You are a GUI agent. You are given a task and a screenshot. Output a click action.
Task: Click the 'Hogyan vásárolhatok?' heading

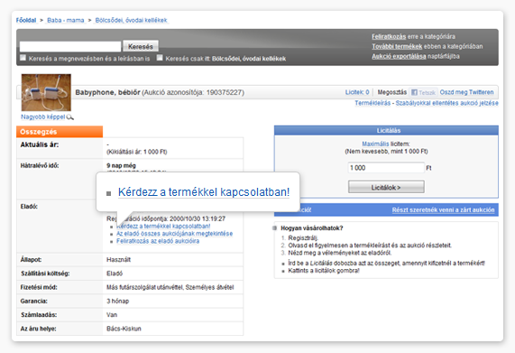coord(312,228)
